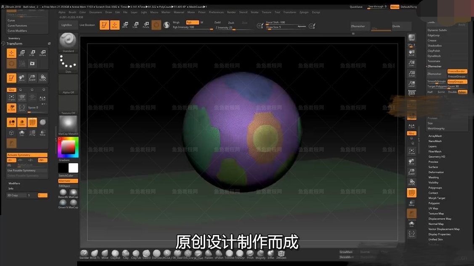Expand the Polygroups section
This screenshot has height=266, width=474.
point(435,188)
